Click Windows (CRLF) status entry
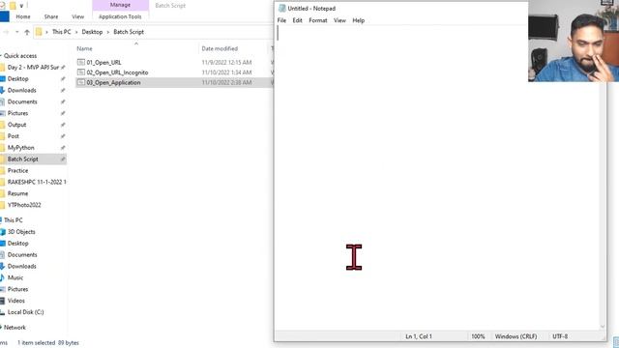Viewport: 619px width, 348px height. pyautogui.click(x=516, y=336)
